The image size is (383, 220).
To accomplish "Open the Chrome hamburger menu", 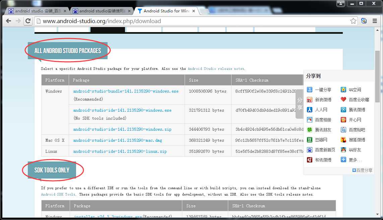I will click(375, 21).
